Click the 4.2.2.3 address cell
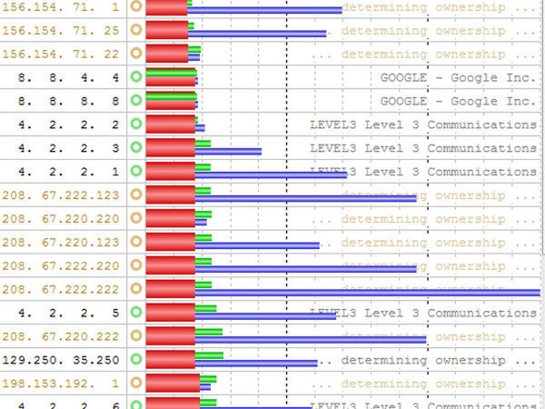This screenshot has width=545, height=409. click(68, 148)
